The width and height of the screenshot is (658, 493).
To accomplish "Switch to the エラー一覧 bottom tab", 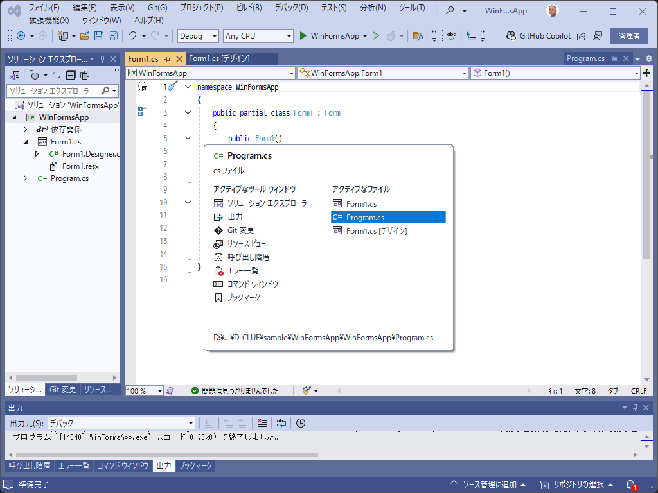I will pyautogui.click(x=74, y=466).
